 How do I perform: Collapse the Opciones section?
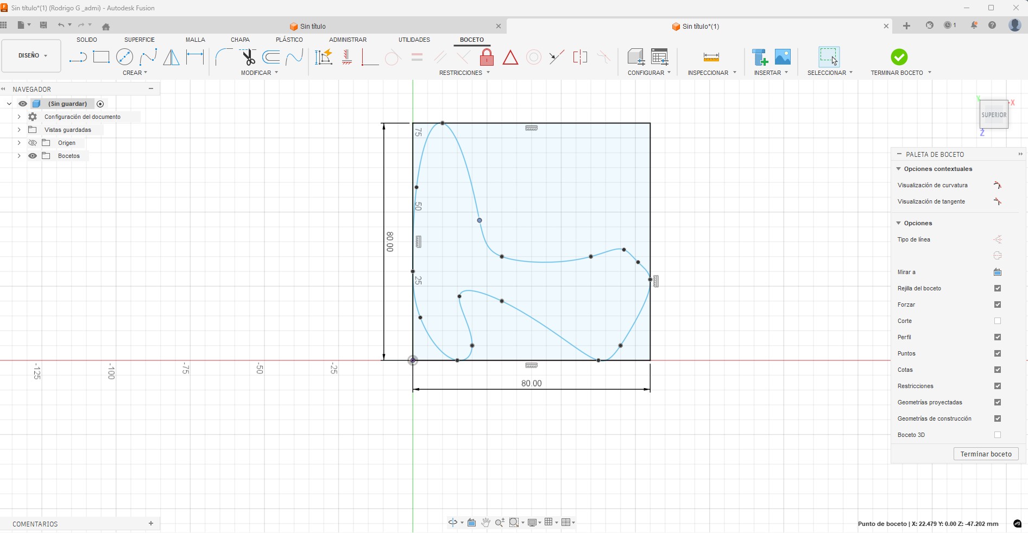point(899,223)
